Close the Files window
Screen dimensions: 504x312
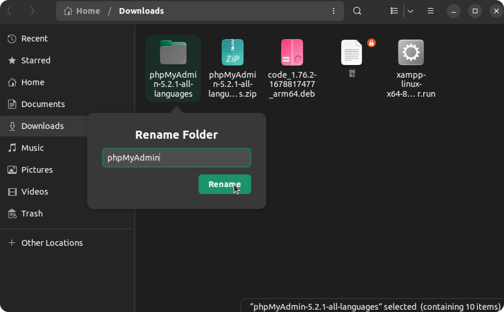(496, 11)
